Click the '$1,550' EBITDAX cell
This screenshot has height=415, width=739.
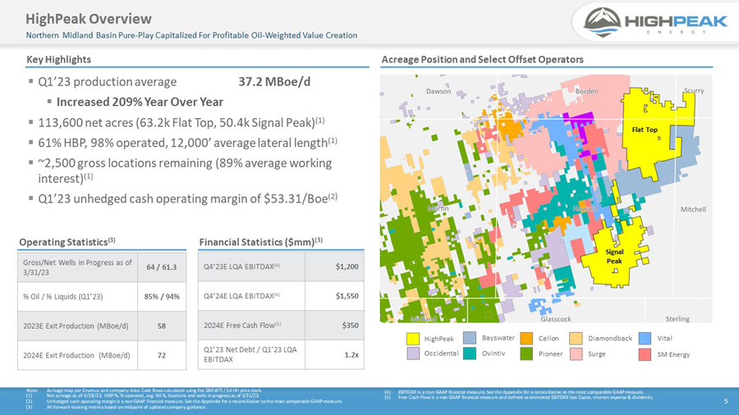(335, 296)
